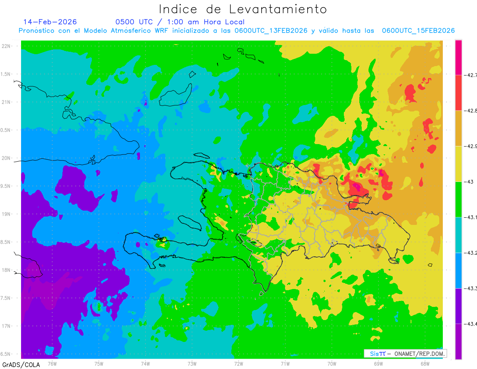Click the '70W' longitude label

pyautogui.click(x=332, y=364)
